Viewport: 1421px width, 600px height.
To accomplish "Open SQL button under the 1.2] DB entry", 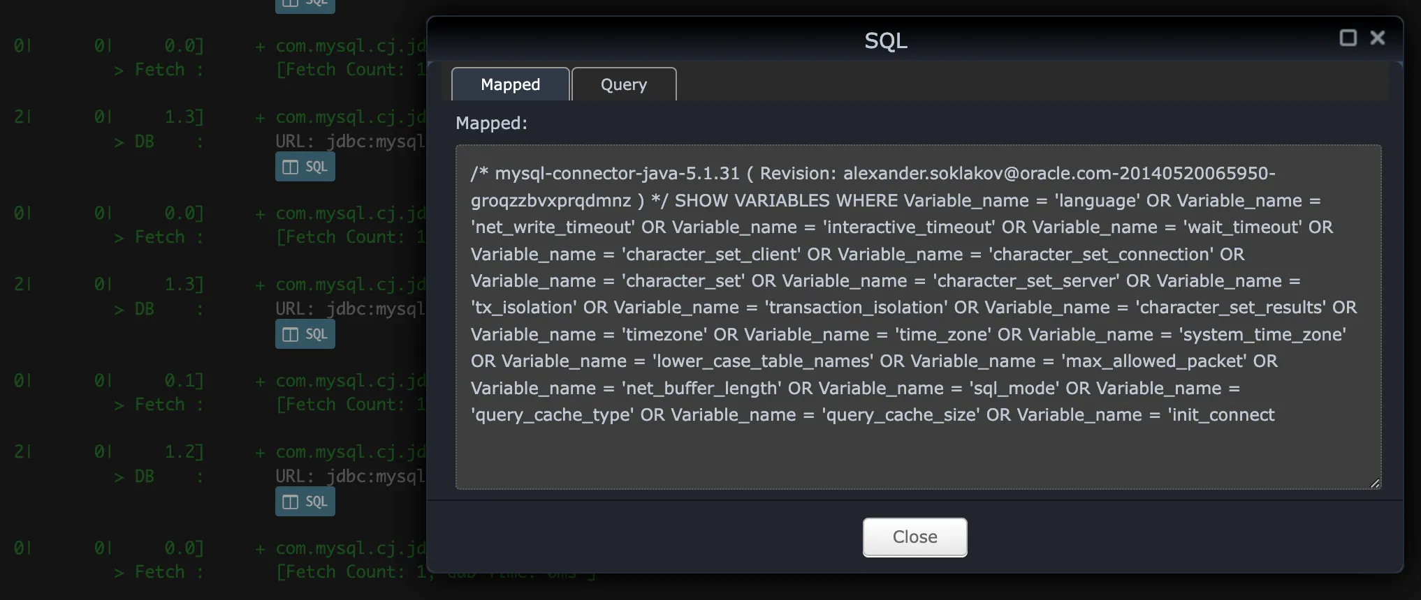I will (x=305, y=502).
